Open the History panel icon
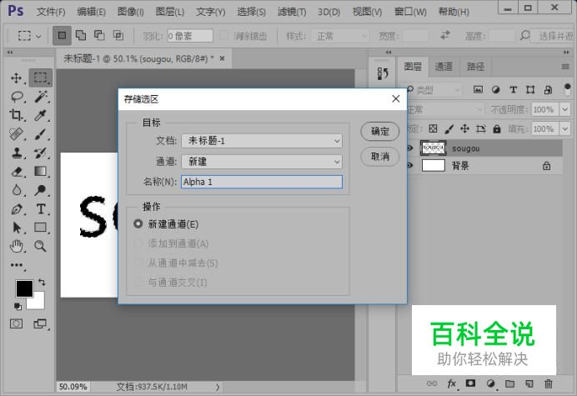Viewport: 577px width, 396px height. click(383, 73)
